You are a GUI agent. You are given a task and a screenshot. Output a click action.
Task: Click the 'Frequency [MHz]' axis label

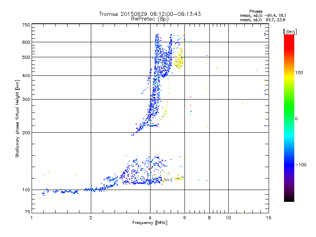click(150, 223)
